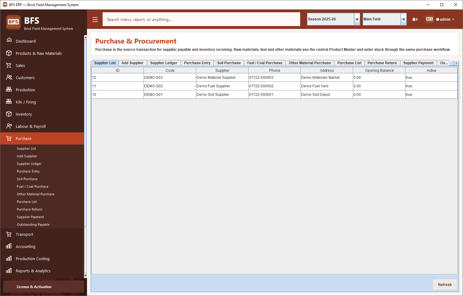Viewport: 463px width, 296px height.
Task: Select the Demo Material Supplier cell
Action: pyautogui.click(x=222, y=78)
